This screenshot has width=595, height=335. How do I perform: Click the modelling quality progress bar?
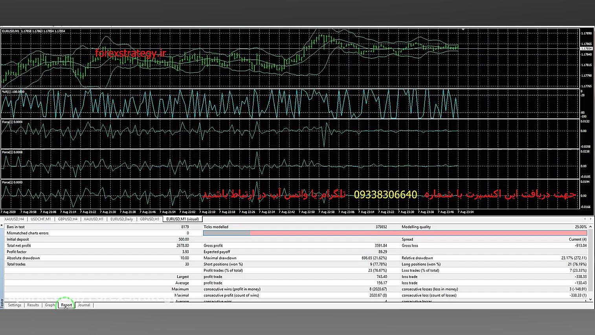395,233
